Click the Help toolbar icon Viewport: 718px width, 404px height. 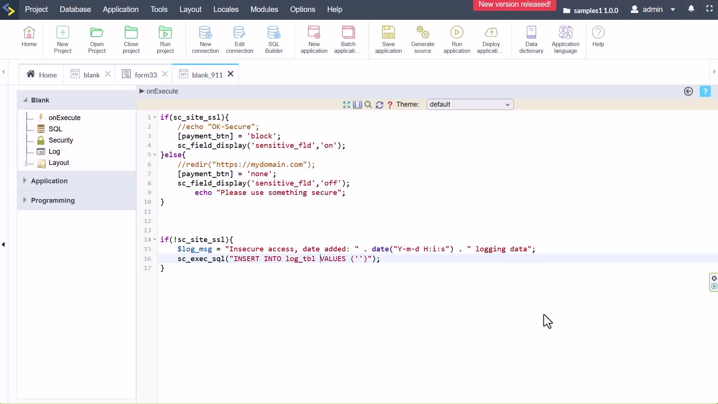tap(598, 37)
